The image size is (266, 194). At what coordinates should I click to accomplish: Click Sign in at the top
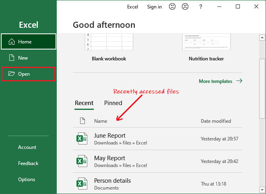(x=155, y=7)
